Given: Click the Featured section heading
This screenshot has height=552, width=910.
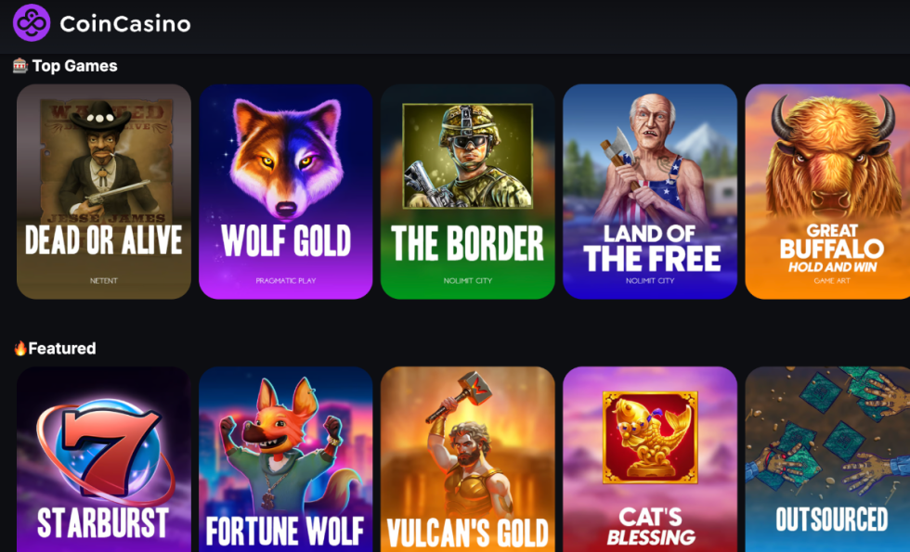Looking at the screenshot, I should [62, 349].
